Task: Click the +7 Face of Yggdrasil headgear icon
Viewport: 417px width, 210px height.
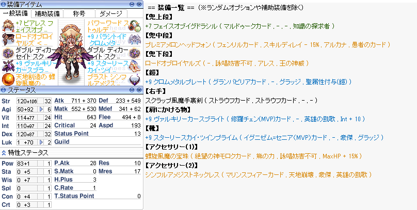Action: coord(8,26)
